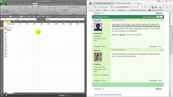Toggle the Автоматически checkbox in quick toolbar
Image resolution: width=173 pixels, height=97 pixels.
(x=11, y=17)
